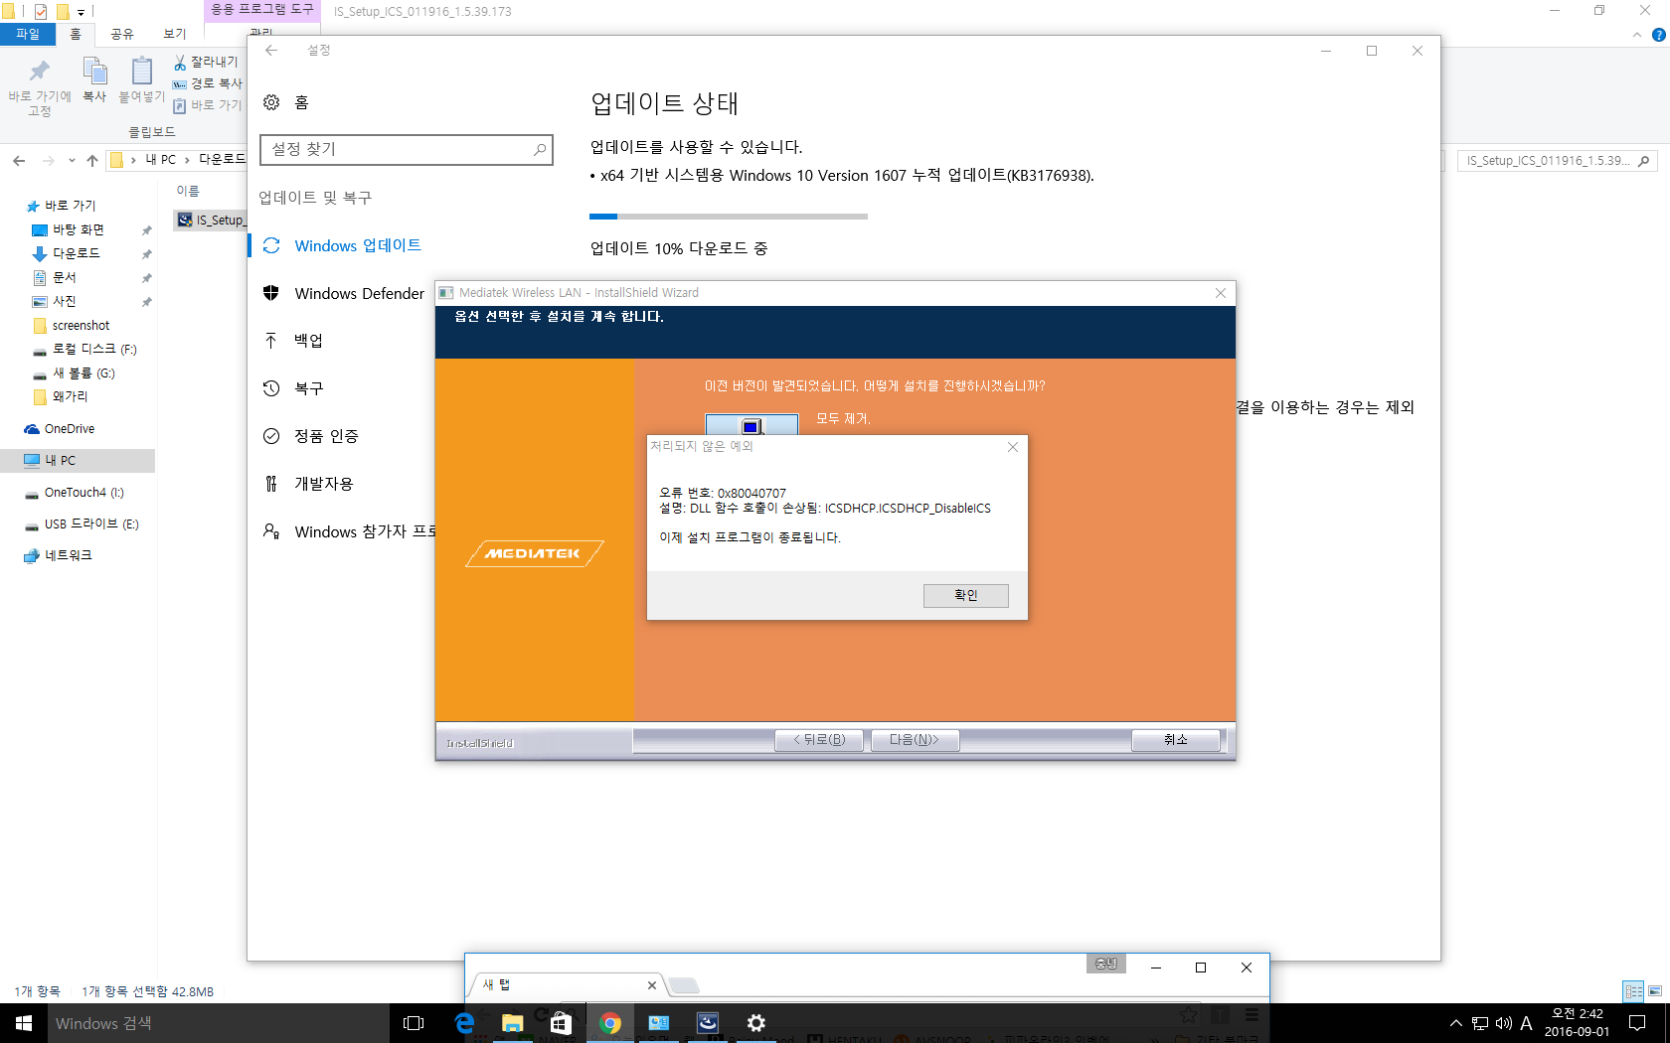The width and height of the screenshot is (1670, 1043).
Task: Show hidden tray icons chevron
Action: pyautogui.click(x=1455, y=1023)
